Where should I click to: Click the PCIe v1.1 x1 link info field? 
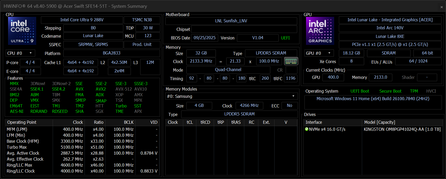[390, 45]
